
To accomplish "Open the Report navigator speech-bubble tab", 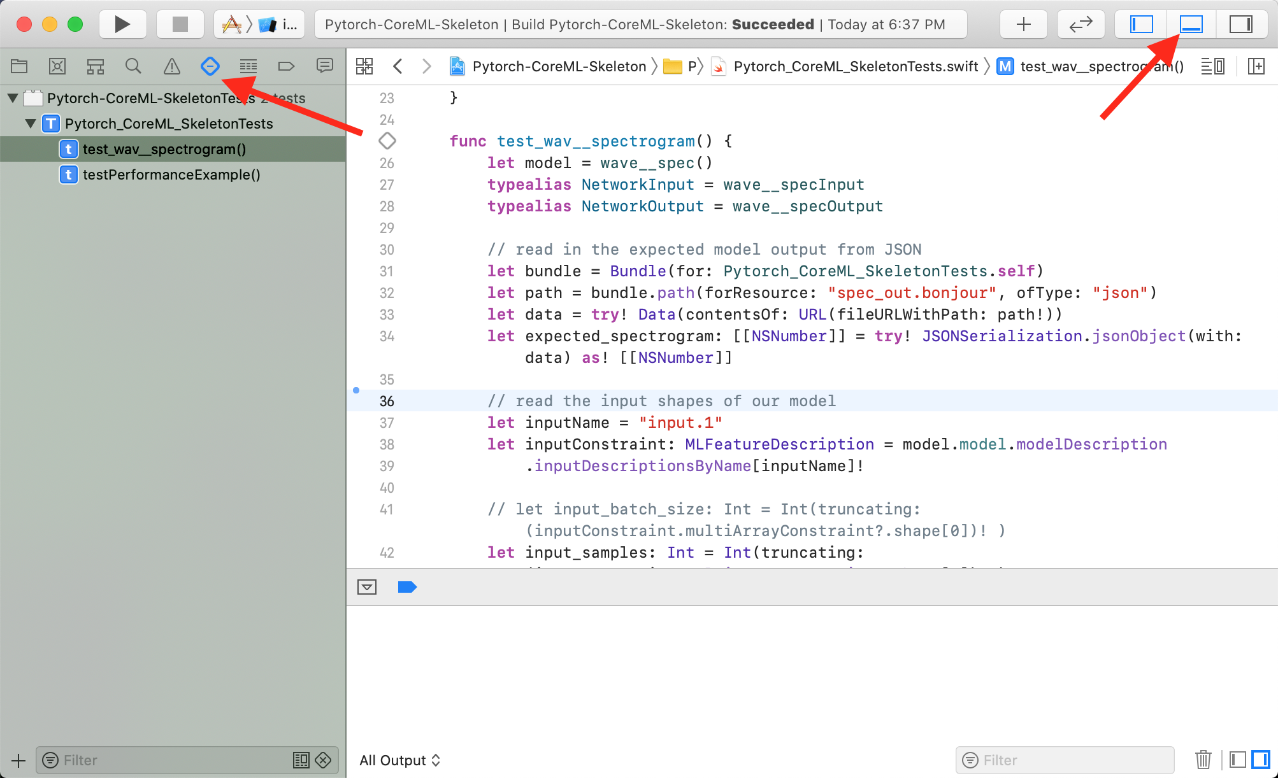I will tap(325, 66).
